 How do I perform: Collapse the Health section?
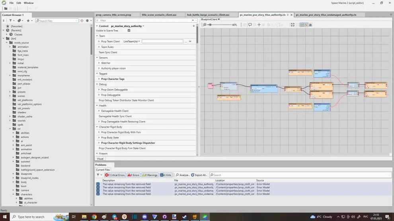(x=97, y=106)
